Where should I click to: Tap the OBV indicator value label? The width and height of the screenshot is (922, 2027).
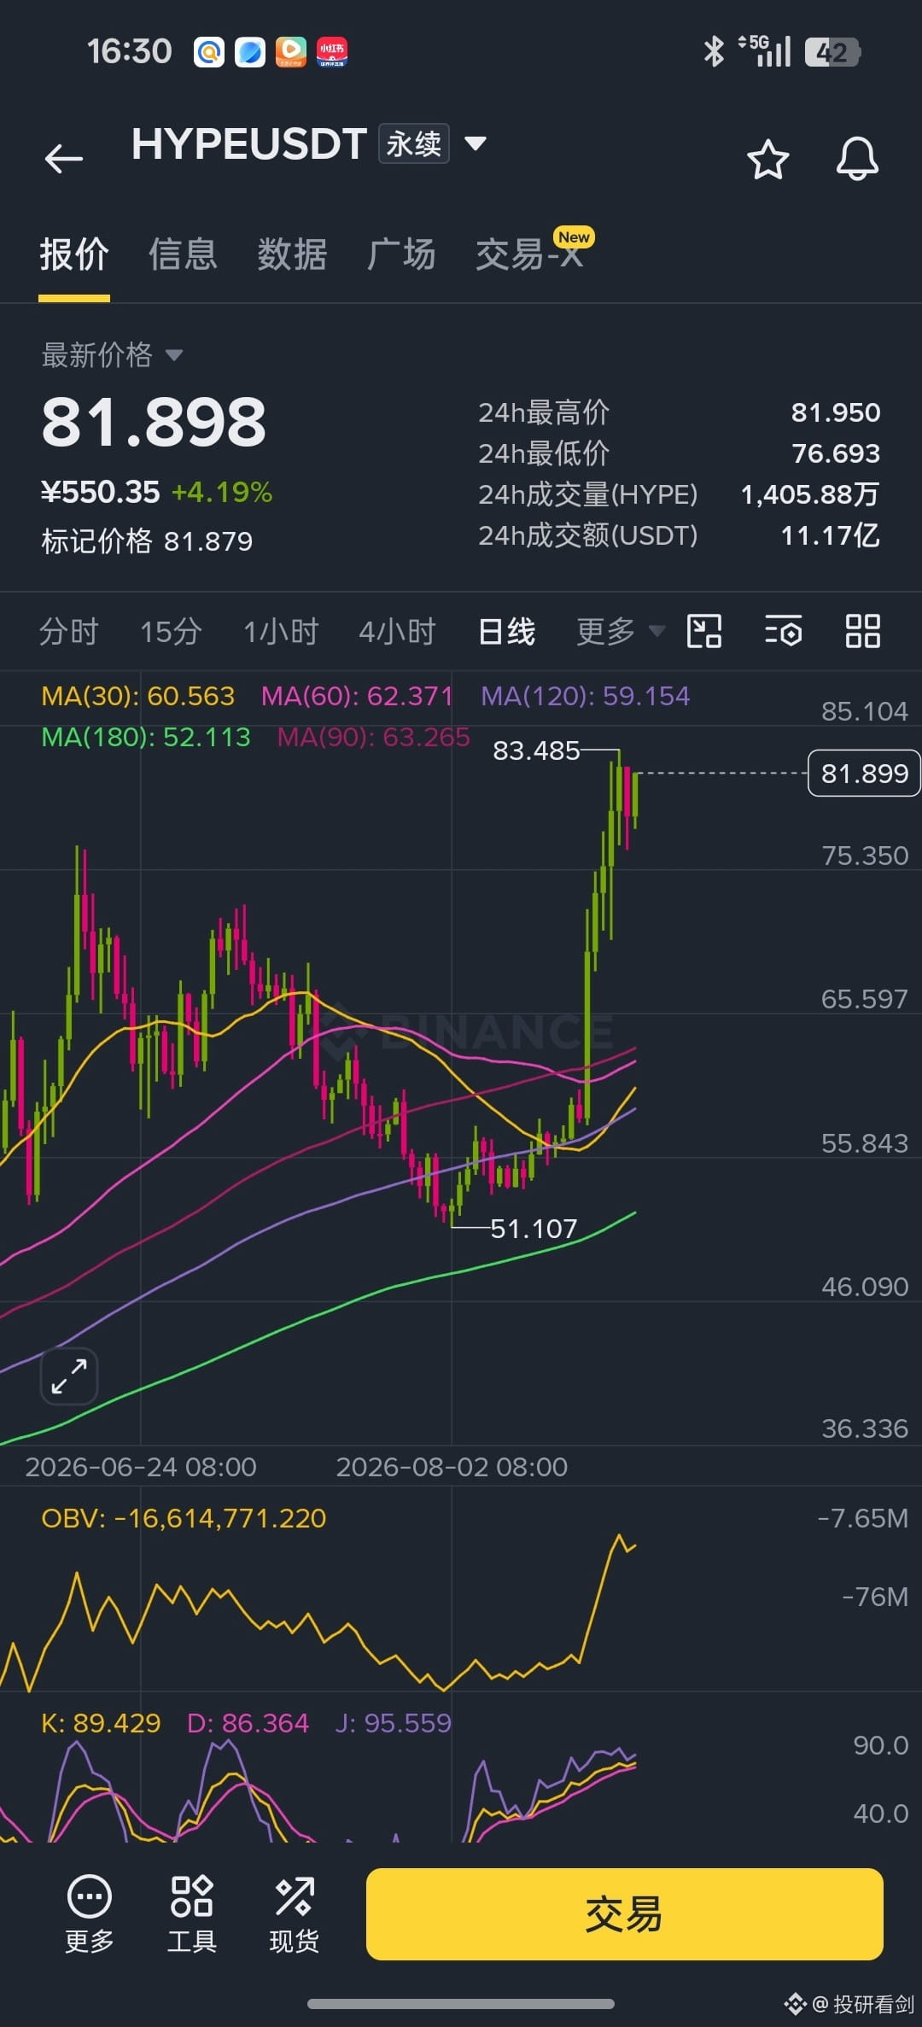coord(184,1518)
